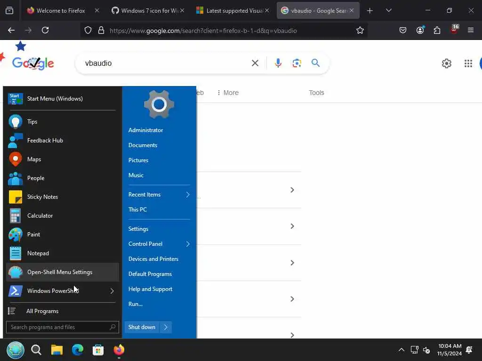Click Search programs and files box

[63, 327]
